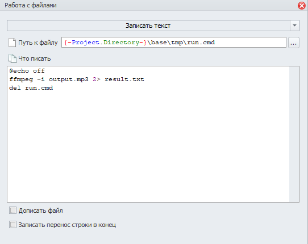
Task: Click into the file path input field
Action: 174,43
